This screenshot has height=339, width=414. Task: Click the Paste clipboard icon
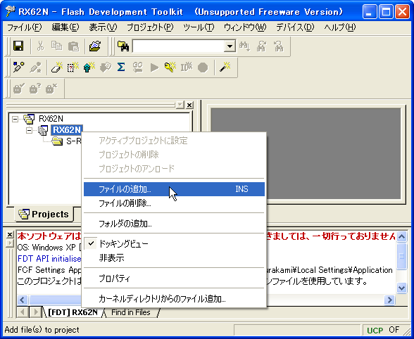[73, 46]
